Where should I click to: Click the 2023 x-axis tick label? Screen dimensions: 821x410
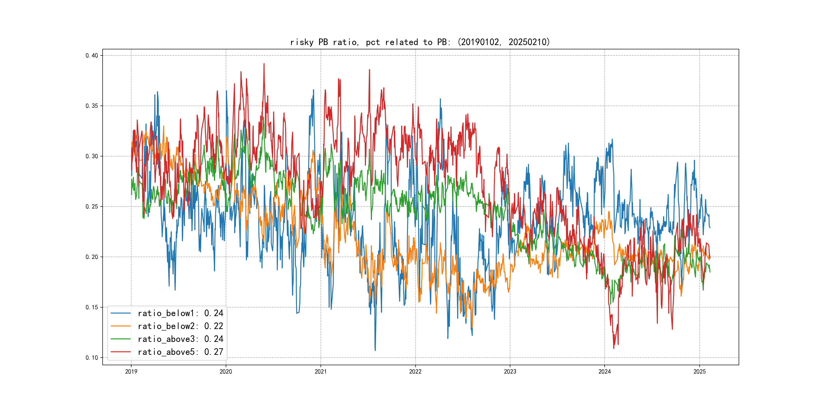pos(510,372)
